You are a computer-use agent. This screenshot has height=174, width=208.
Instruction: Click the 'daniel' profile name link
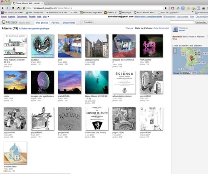click(x=182, y=30)
